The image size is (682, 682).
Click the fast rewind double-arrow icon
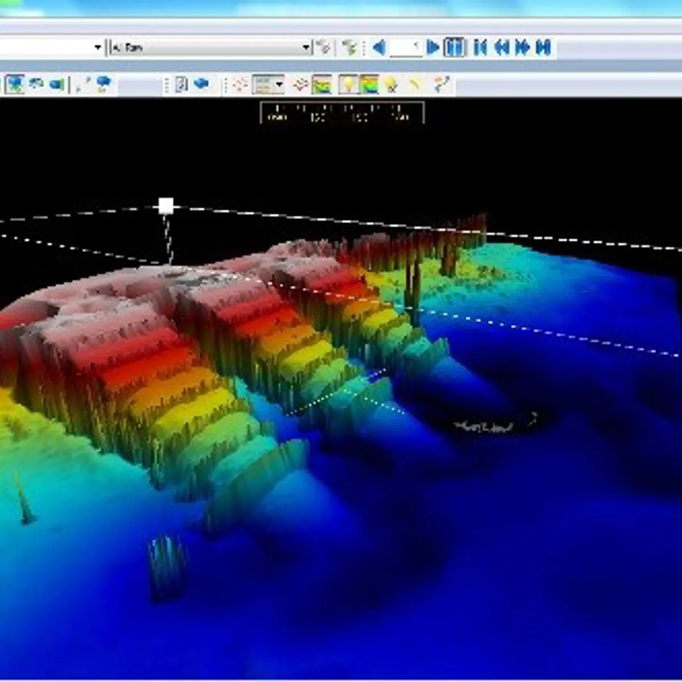(x=501, y=47)
